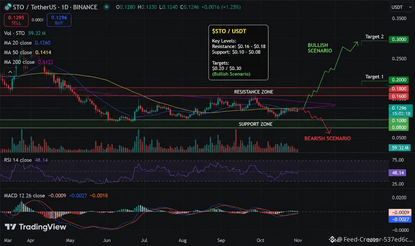415x246 pixels.
Task: Select the RSI 14 close indicator legend
Action: pos(26,160)
